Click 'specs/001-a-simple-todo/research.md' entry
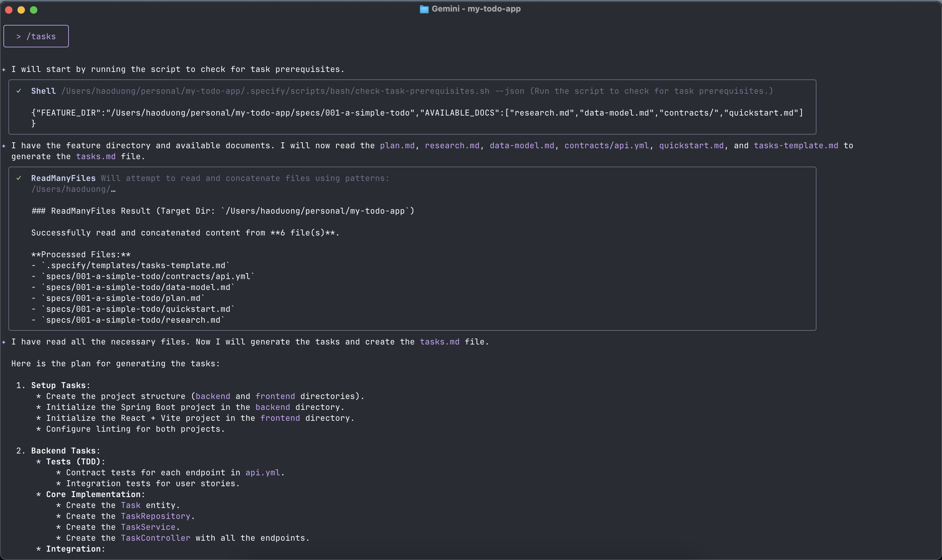Screen dimensions: 942x560 click(x=133, y=320)
